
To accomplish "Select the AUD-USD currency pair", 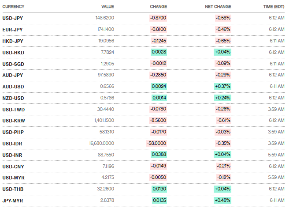I will coord(13,86).
